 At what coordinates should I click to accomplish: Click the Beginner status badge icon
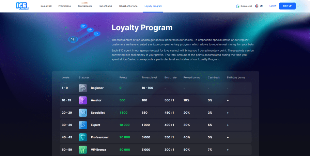pos(83,88)
